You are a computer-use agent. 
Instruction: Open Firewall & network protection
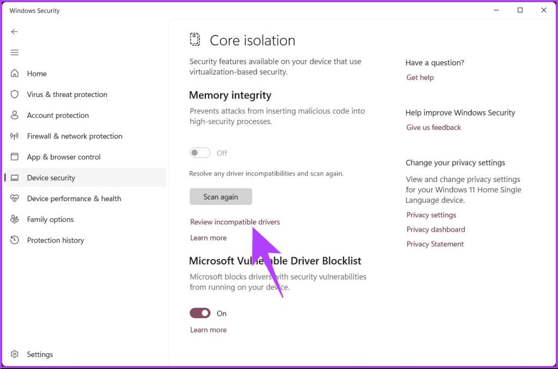pyautogui.click(x=74, y=136)
